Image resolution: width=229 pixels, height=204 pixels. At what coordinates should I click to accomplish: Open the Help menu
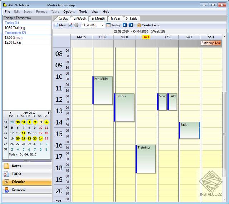(x=106, y=12)
